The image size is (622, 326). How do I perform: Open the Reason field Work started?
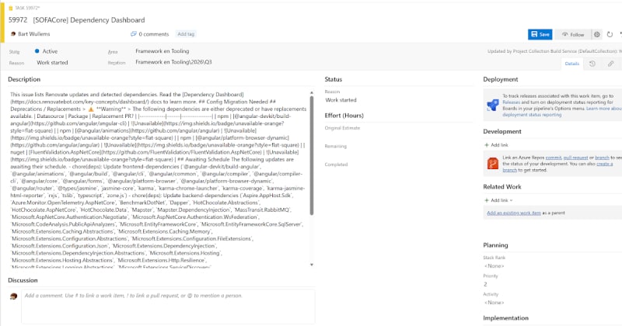[52, 63]
